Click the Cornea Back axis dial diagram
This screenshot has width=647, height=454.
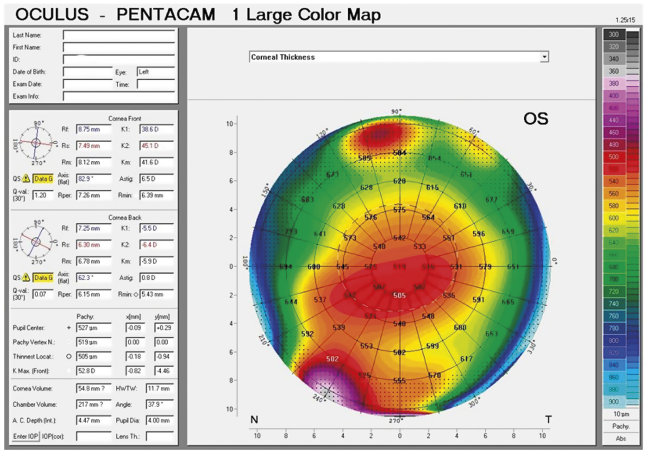pyautogui.click(x=36, y=242)
